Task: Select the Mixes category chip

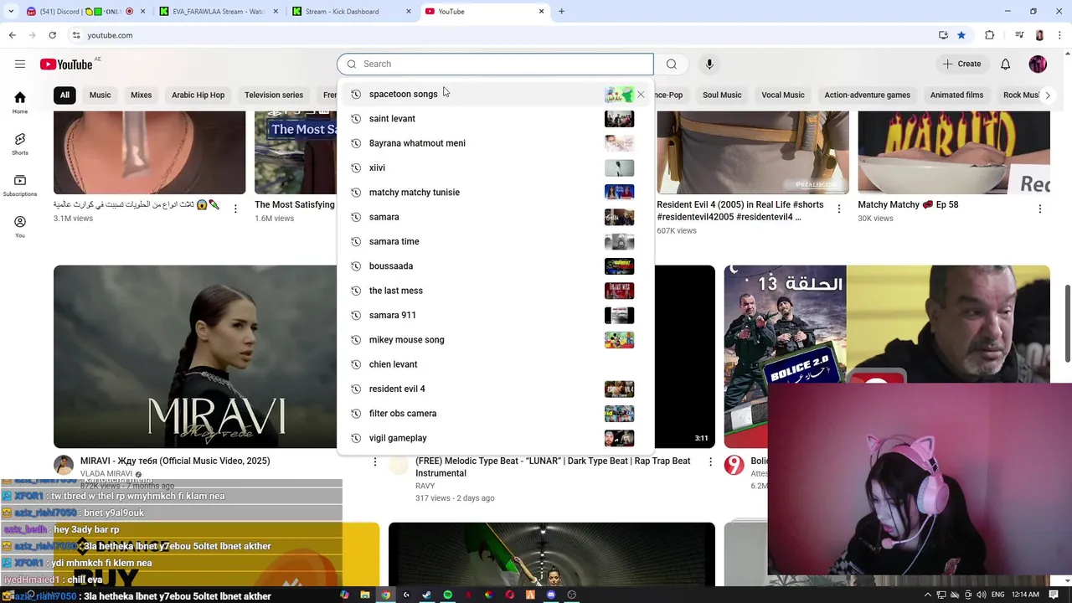Action: tap(141, 95)
